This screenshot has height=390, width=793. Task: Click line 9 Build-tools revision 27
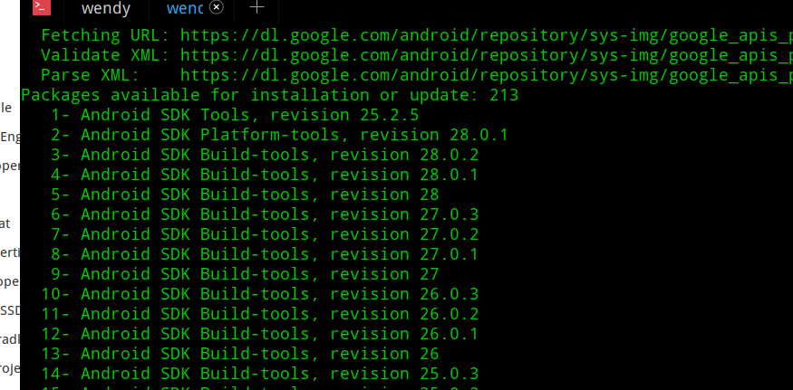(245, 274)
